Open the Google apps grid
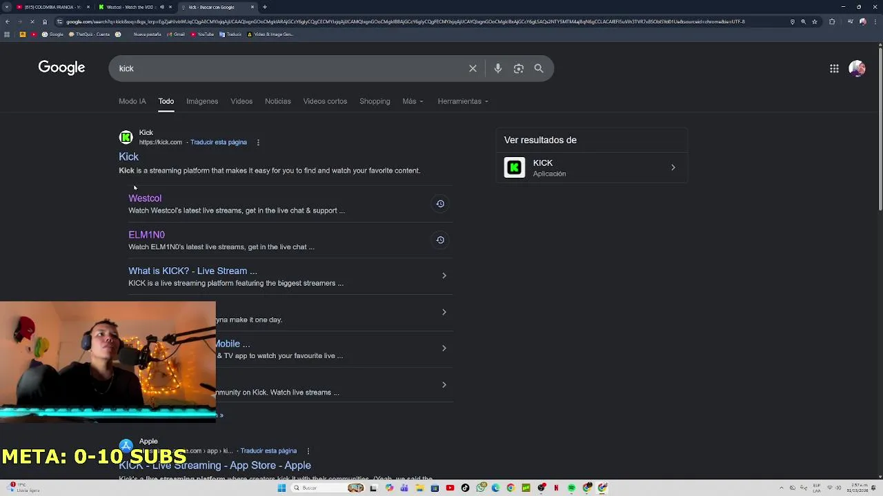Image resolution: width=883 pixels, height=496 pixels. 834,68
